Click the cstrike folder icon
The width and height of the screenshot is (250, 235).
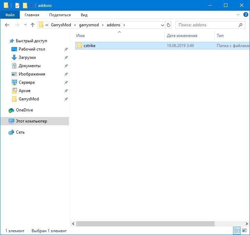(79, 45)
